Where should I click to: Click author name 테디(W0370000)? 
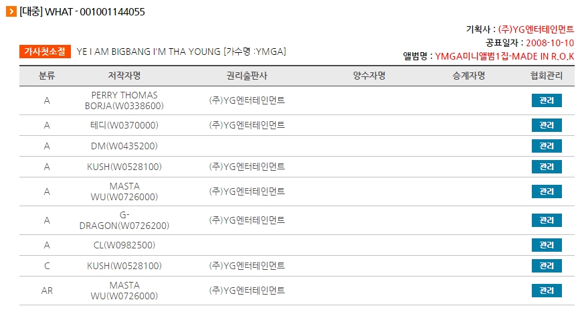pyautogui.click(x=124, y=125)
